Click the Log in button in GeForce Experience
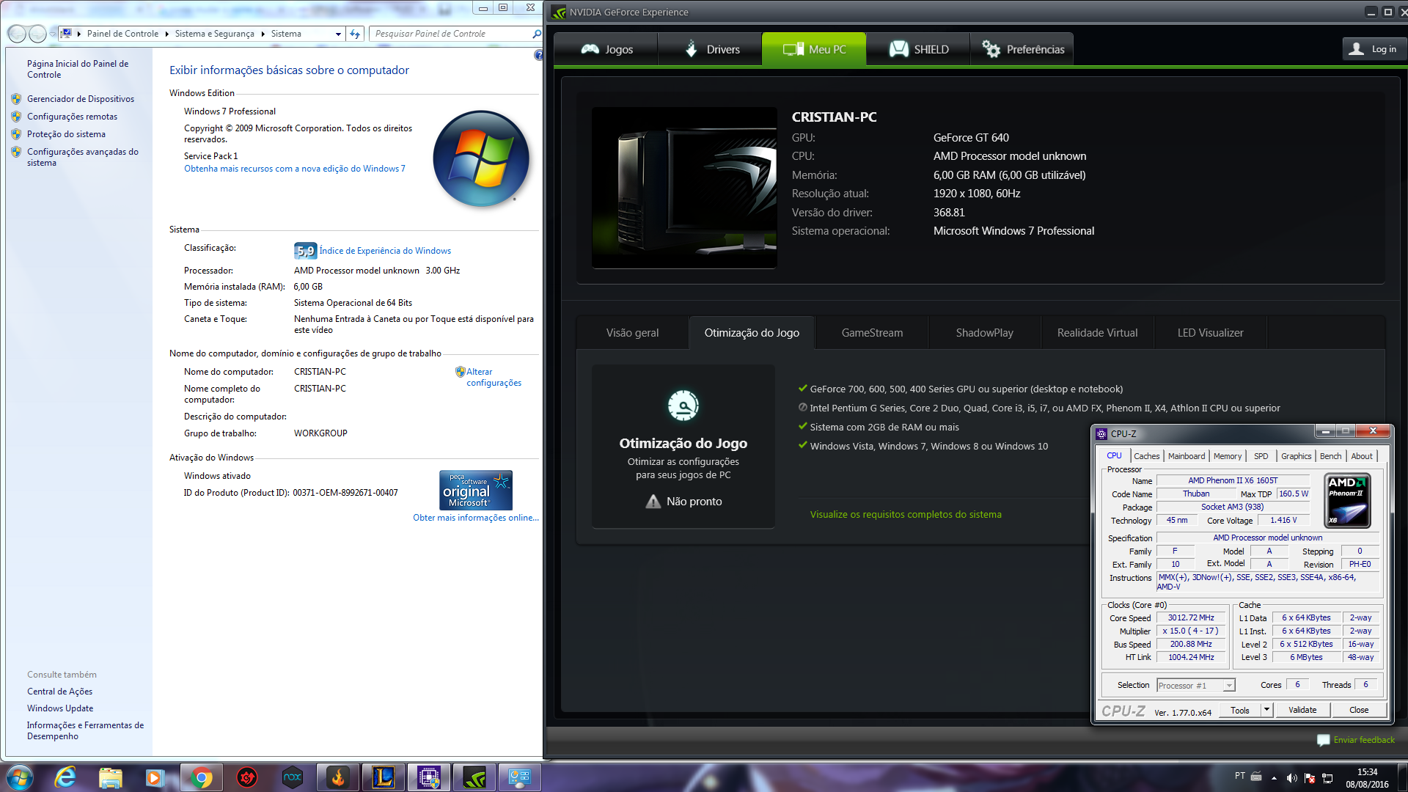This screenshot has height=792, width=1408. pyautogui.click(x=1374, y=49)
